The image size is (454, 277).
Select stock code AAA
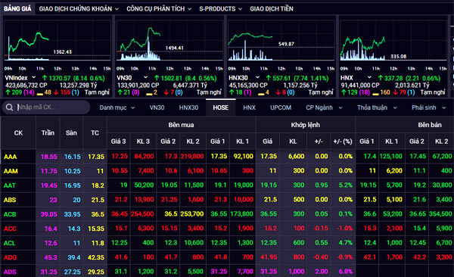11,157
